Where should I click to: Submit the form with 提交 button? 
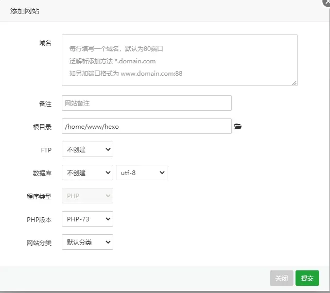click(x=307, y=278)
